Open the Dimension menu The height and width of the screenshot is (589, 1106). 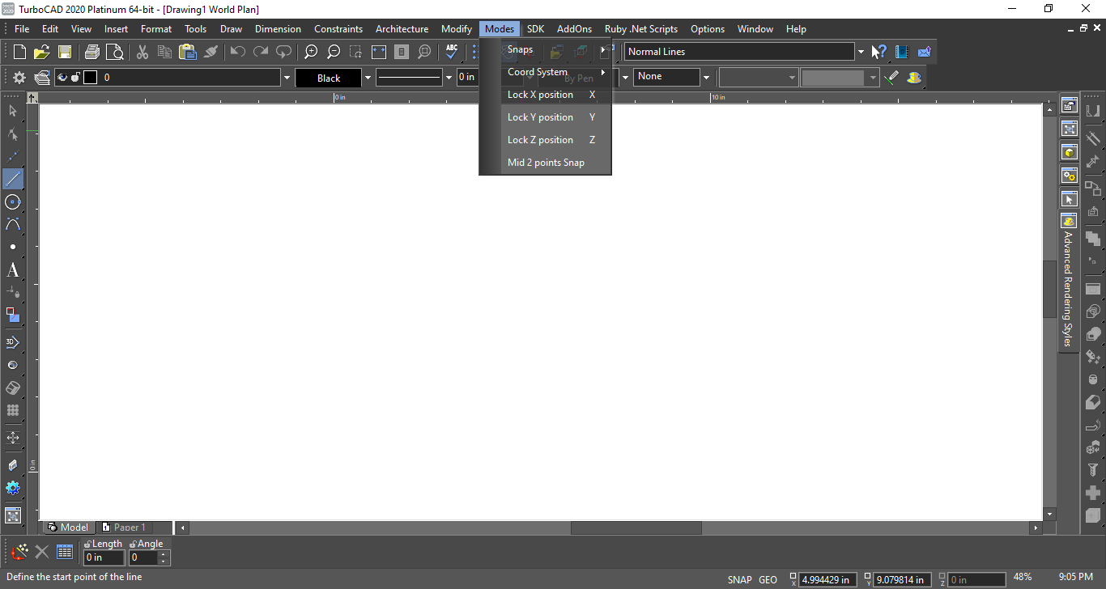[278, 29]
